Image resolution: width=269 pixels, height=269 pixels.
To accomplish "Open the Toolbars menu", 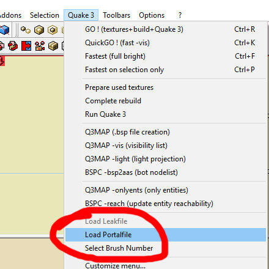I will (x=116, y=15).
